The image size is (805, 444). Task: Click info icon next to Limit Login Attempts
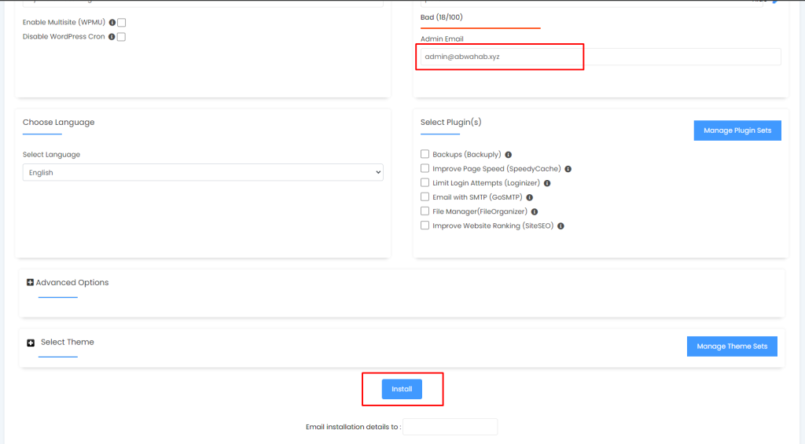547,183
